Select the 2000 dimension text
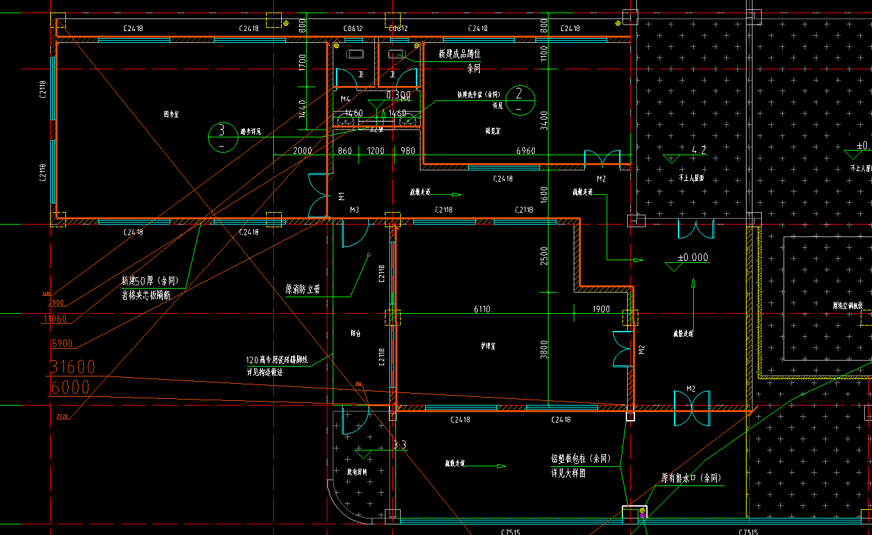 (x=302, y=151)
